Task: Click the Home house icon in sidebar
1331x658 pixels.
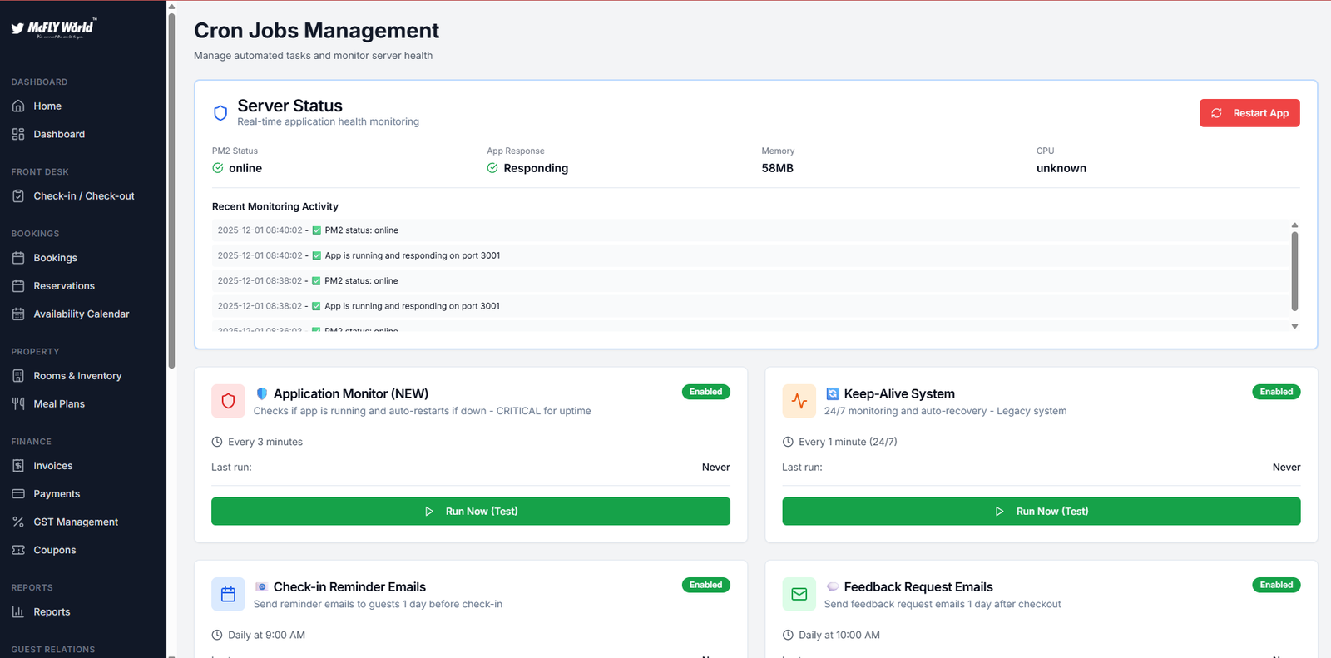Action: (x=18, y=106)
